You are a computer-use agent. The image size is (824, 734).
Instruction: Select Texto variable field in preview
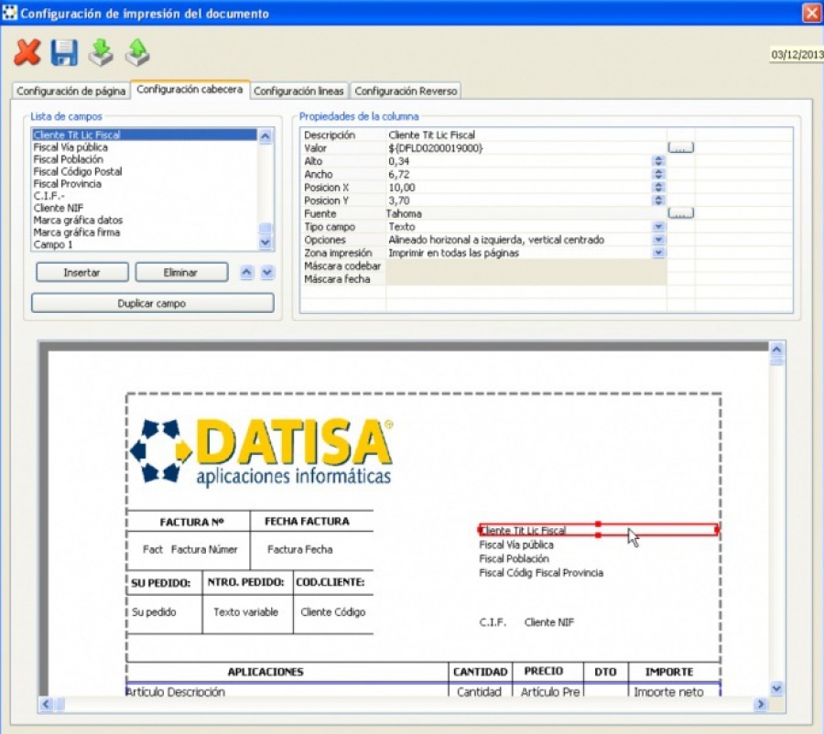[x=245, y=612]
